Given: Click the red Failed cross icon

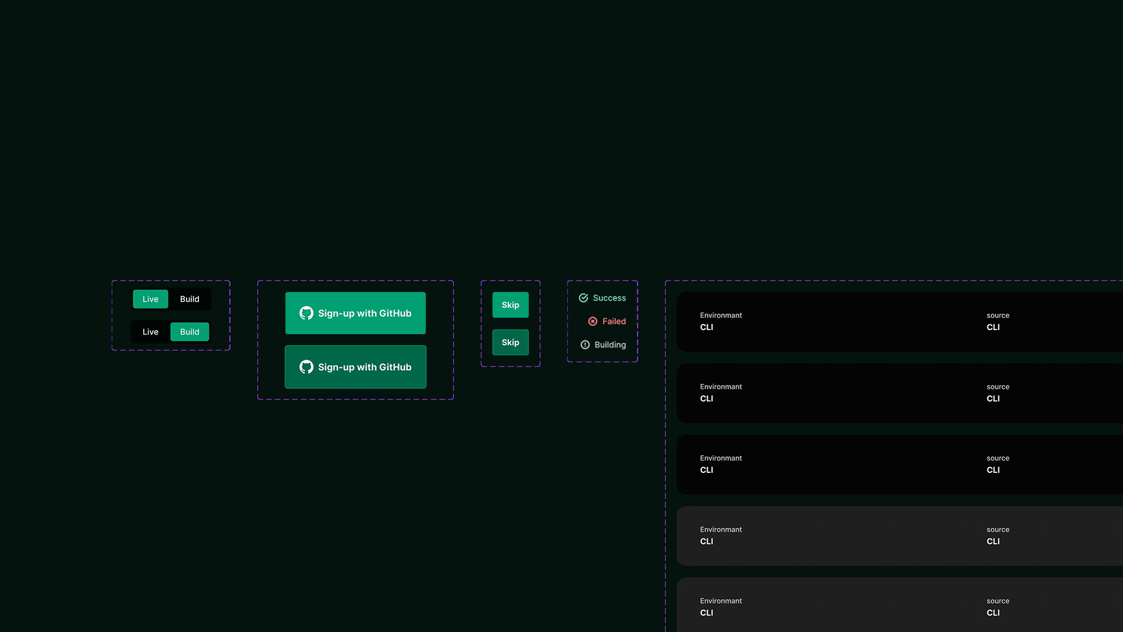Looking at the screenshot, I should coord(592,321).
